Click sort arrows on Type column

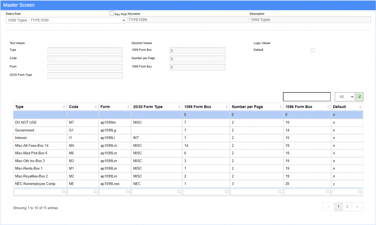click(64, 107)
